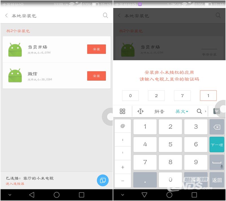The height and width of the screenshot is (201, 226).
Task: Tap the magnifier icon in the keyboard toolbar
Action: pos(199,111)
